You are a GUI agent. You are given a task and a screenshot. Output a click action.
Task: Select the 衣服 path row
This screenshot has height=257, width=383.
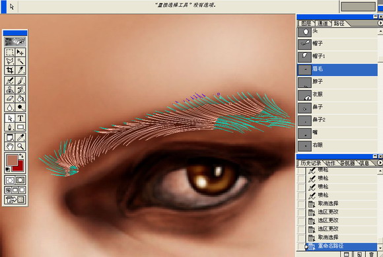tap(337, 94)
